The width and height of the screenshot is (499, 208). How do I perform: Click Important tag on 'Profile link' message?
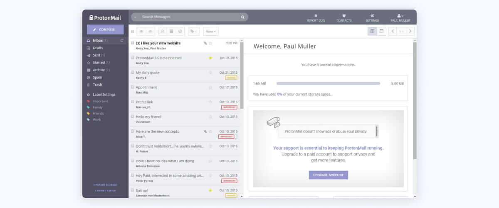point(229,107)
